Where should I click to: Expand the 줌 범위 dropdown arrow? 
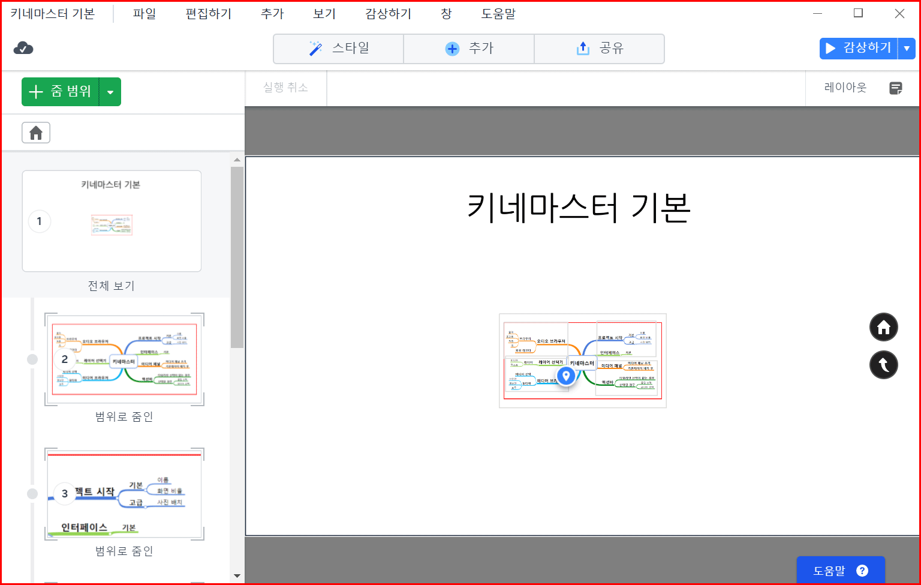110,92
